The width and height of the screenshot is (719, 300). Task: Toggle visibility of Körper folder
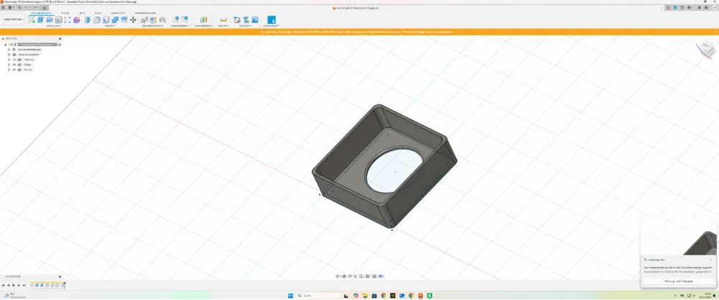click(x=14, y=65)
